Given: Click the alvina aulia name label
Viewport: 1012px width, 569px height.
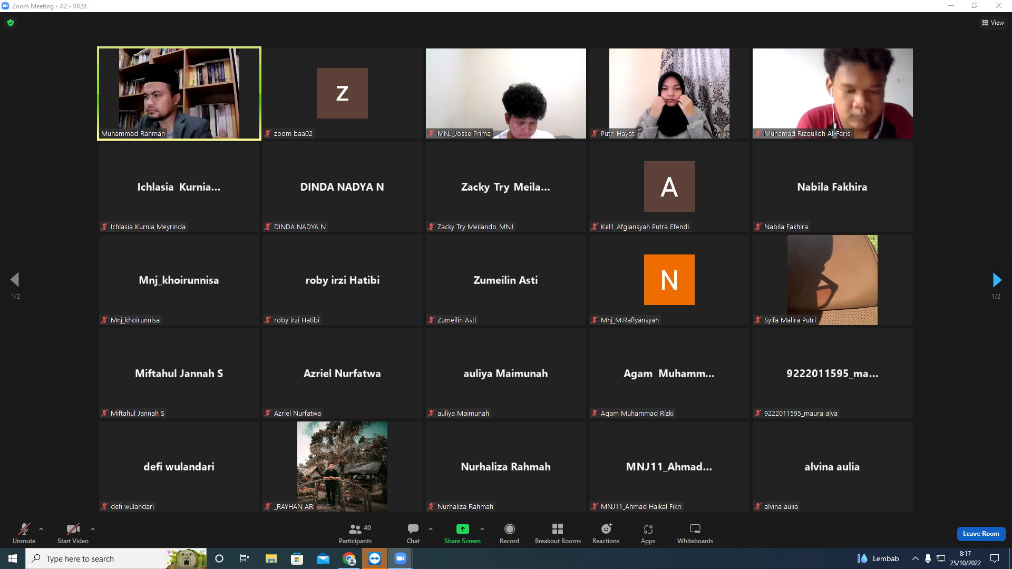Looking at the screenshot, I should tap(781, 507).
